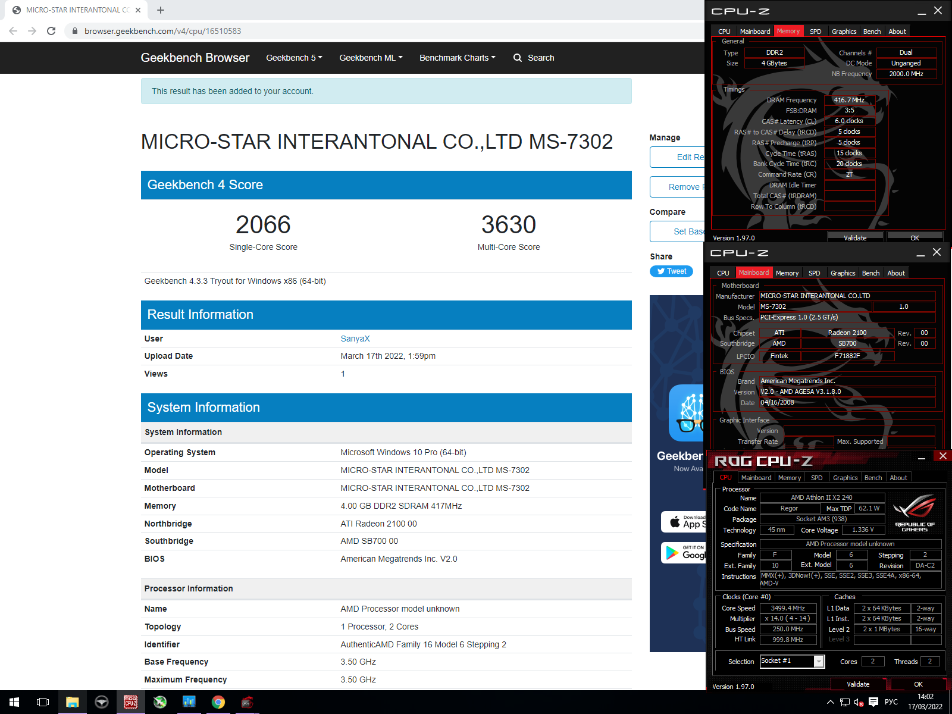Open ROG CPU-Z from the taskbar
The image size is (952, 714).
(131, 702)
